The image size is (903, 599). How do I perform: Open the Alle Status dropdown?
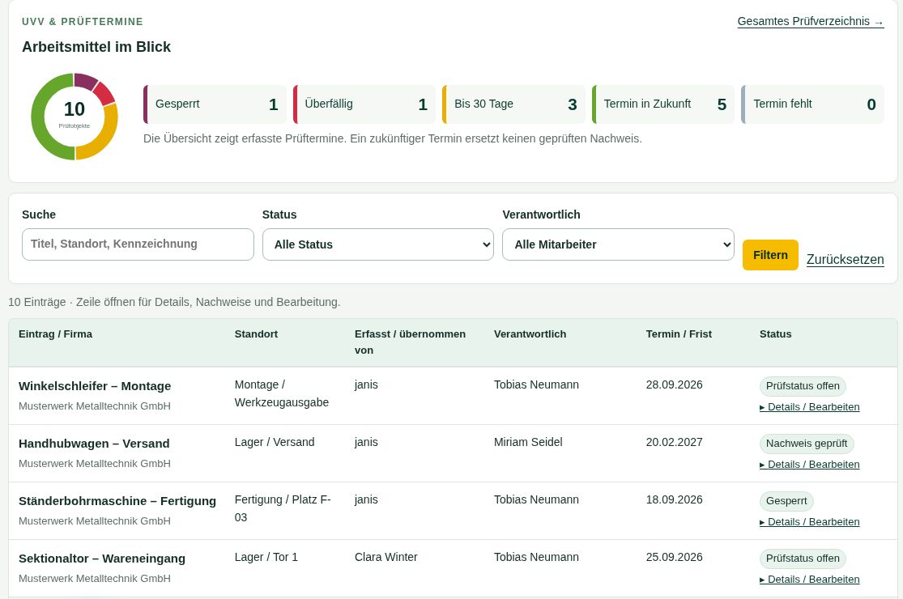[377, 244]
